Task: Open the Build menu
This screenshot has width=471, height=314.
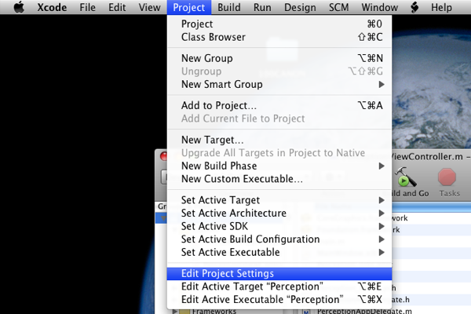Action: [x=229, y=7]
